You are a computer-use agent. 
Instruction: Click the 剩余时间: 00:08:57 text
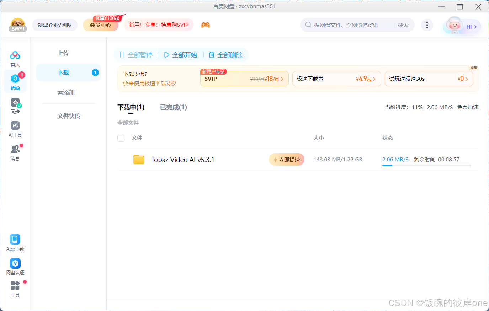(x=437, y=160)
